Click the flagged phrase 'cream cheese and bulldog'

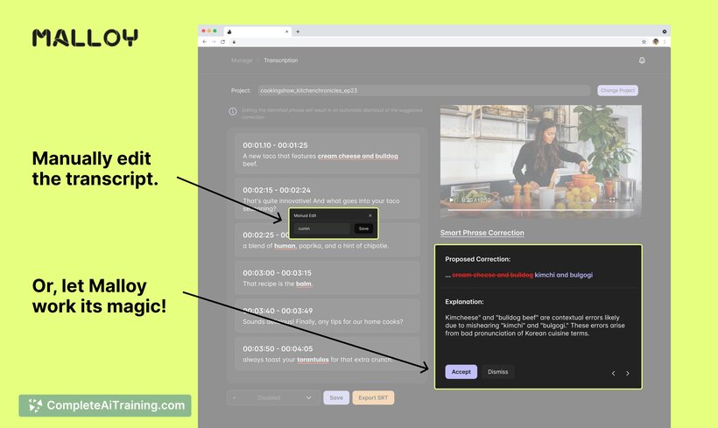click(x=357, y=156)
